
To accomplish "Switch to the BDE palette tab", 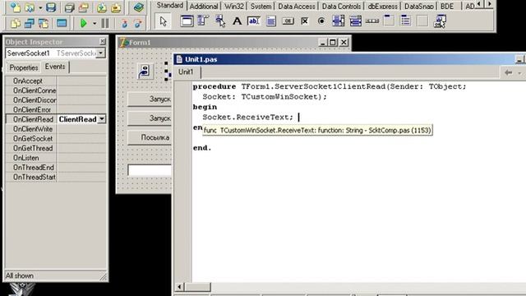I will [447, 7].
